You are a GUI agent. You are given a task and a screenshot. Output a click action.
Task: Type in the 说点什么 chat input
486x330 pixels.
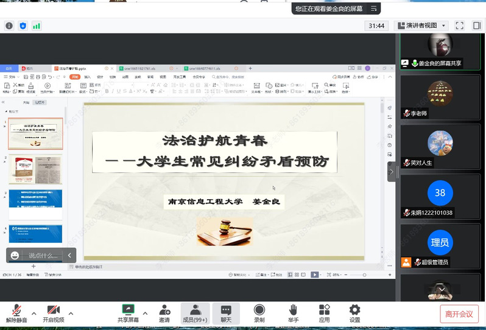[43, 256]
